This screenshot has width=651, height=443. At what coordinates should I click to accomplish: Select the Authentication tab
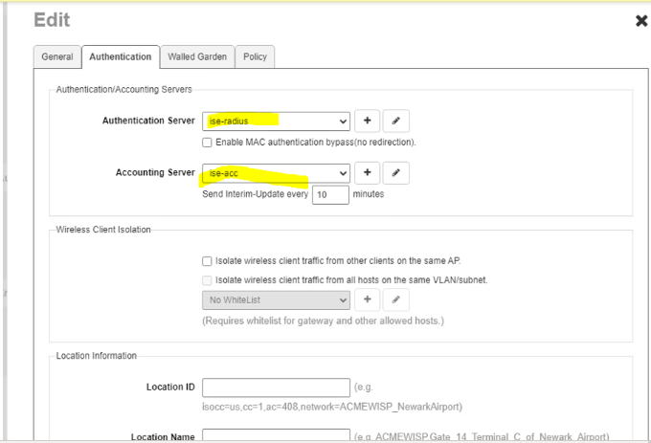[120, 57]
